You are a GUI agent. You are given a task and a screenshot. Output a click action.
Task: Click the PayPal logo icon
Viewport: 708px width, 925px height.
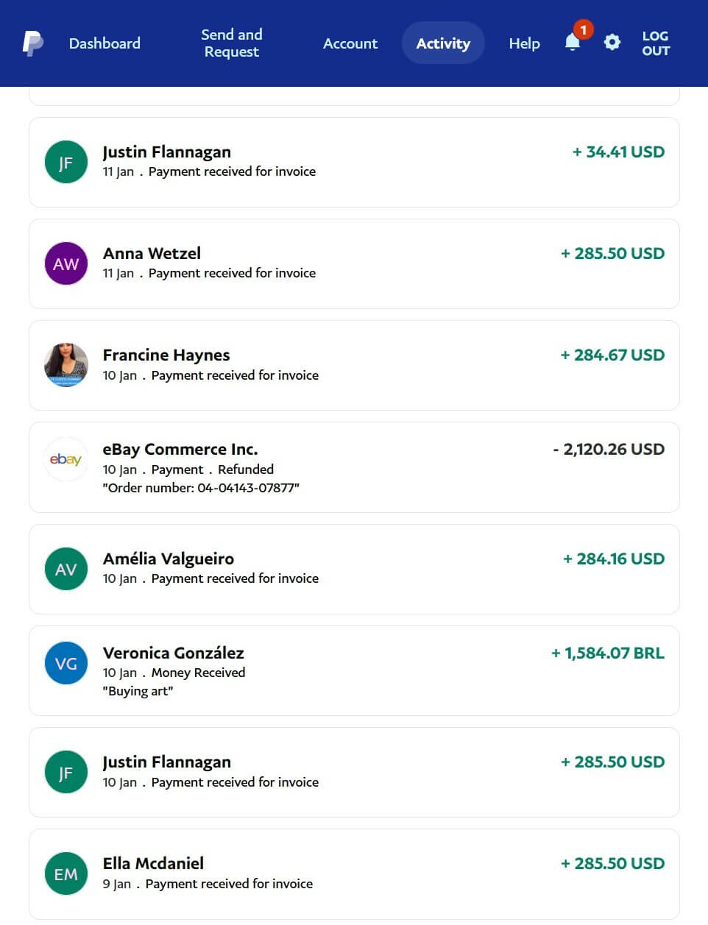coord(32,43)
